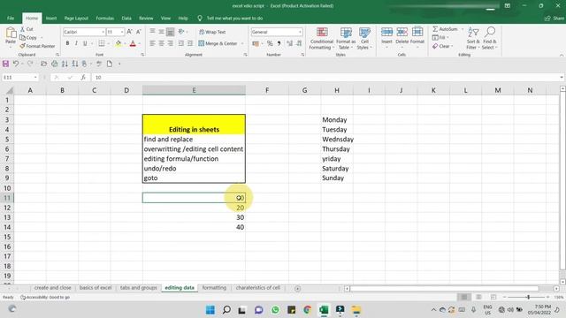Open Tell me what you want lightbulb
The image size is (566, 318).
coord(200,18)
